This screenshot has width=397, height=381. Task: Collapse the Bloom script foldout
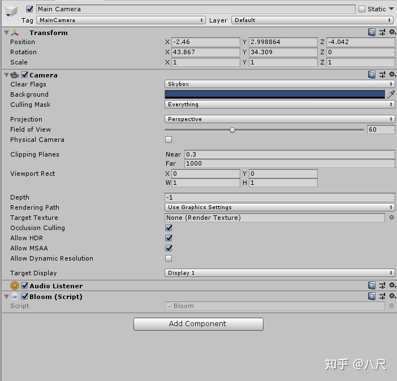click(7, 296)
